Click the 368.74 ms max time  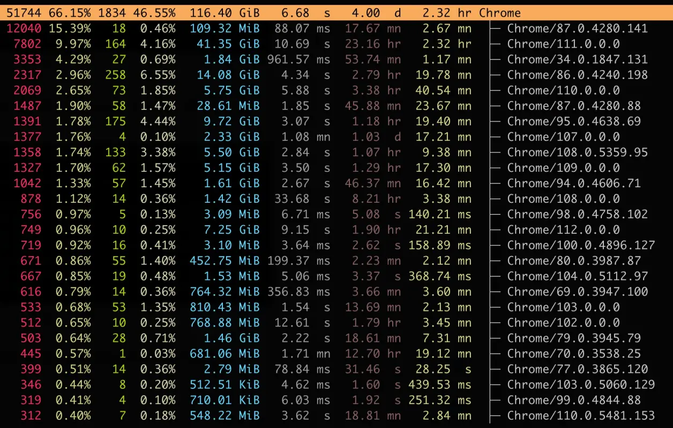coord(440,277)
